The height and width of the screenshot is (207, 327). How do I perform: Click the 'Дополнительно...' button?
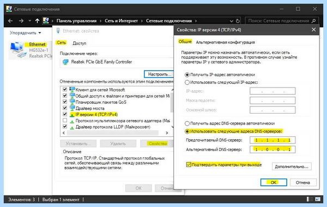click(x=292, y=166)
